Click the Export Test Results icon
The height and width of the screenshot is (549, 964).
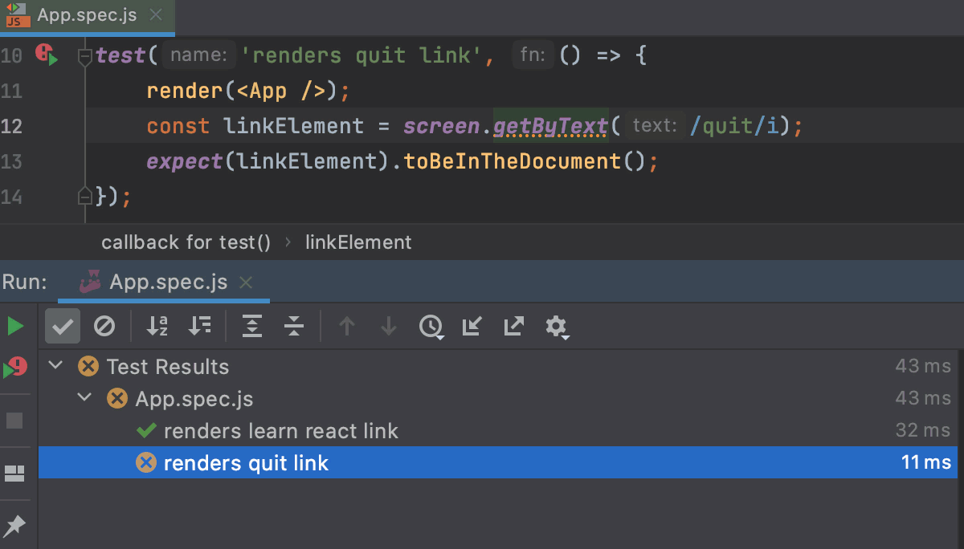point(513,326)
